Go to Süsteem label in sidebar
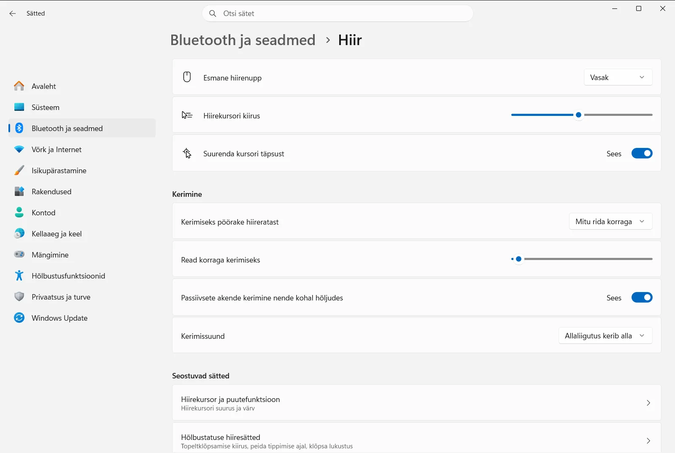The width and height of the screenshot is (675, 453). (46, 107)
